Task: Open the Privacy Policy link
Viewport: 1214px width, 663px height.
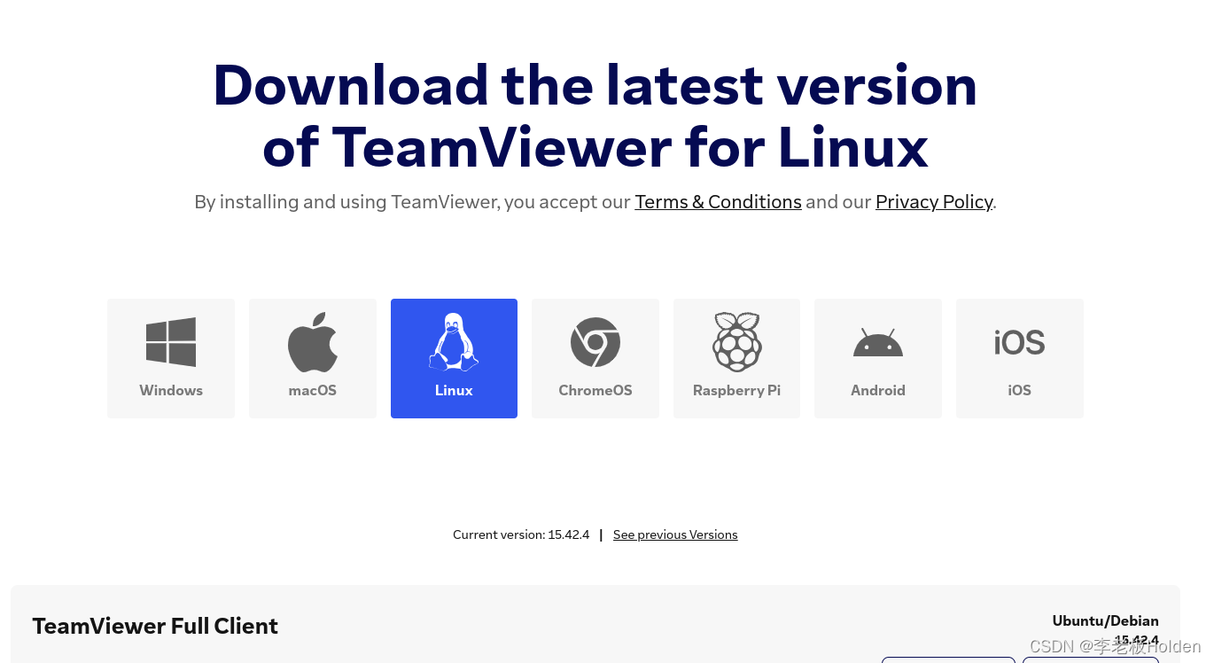Action: [x=934, y=202]
